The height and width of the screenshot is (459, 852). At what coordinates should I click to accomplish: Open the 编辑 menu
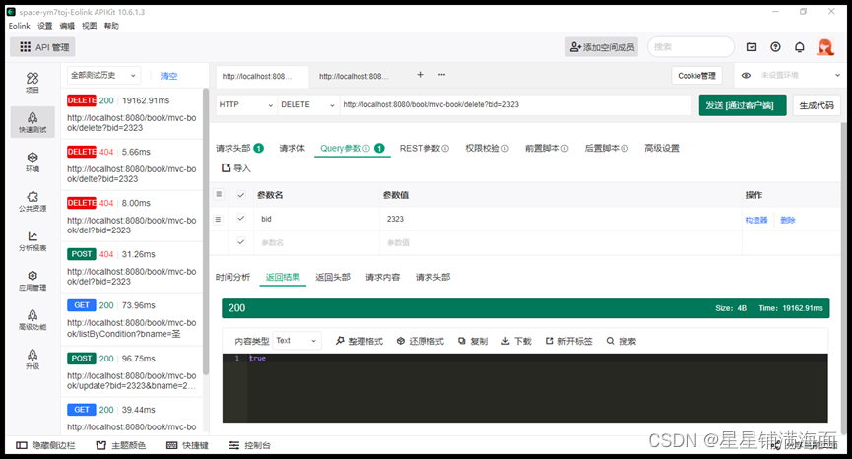(x=67, y=26)
